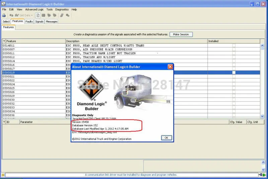The height and width of the screenshot is (179, 268).
Task: Toggle Installed checkbox for feature 0595021
Action: pos(234,76)
